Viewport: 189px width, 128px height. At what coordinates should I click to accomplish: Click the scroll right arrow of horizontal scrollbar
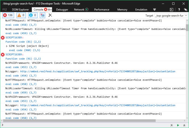pos(184,120)
